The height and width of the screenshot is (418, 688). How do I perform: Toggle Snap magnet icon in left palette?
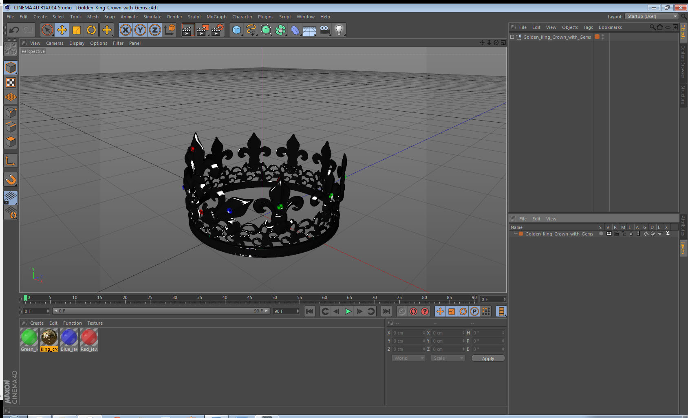(11, 179)
